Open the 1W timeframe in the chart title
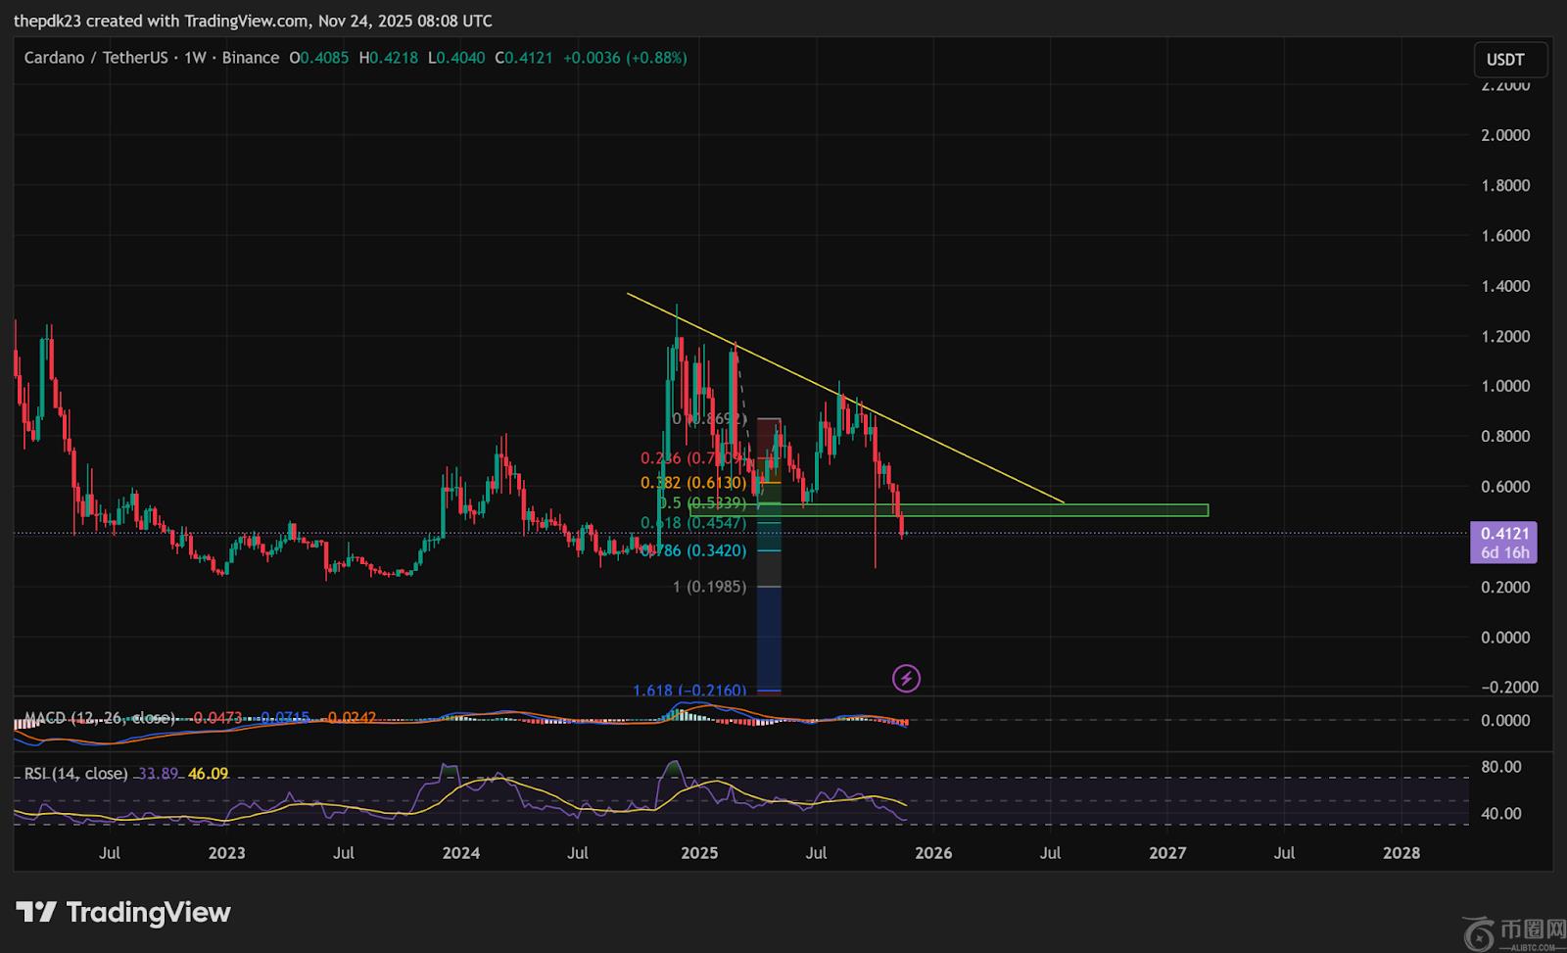Viewport: 1567px width, 953px height. [x=195, y=58]
